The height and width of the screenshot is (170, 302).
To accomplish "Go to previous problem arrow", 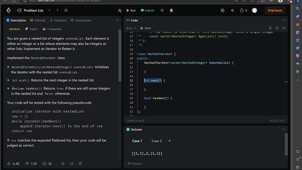I will [x=50, y=10].
